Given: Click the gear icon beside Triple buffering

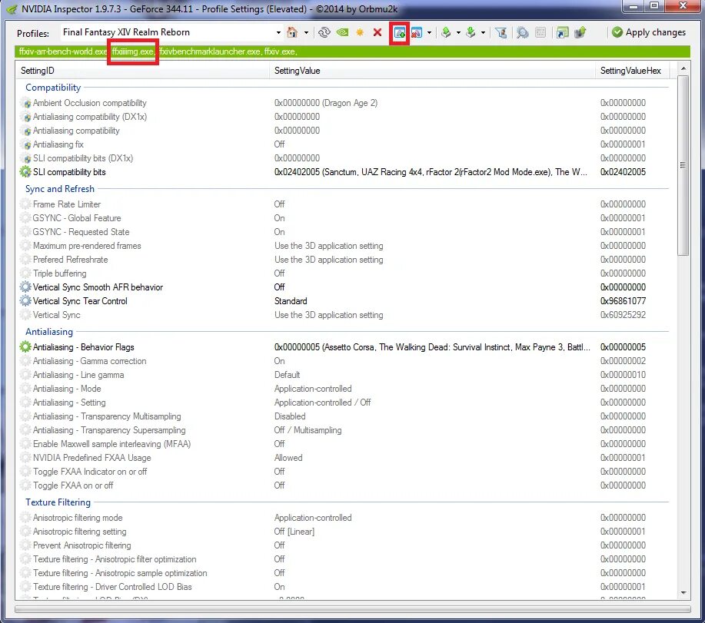Looking at the screenshot, I should 25,273.
